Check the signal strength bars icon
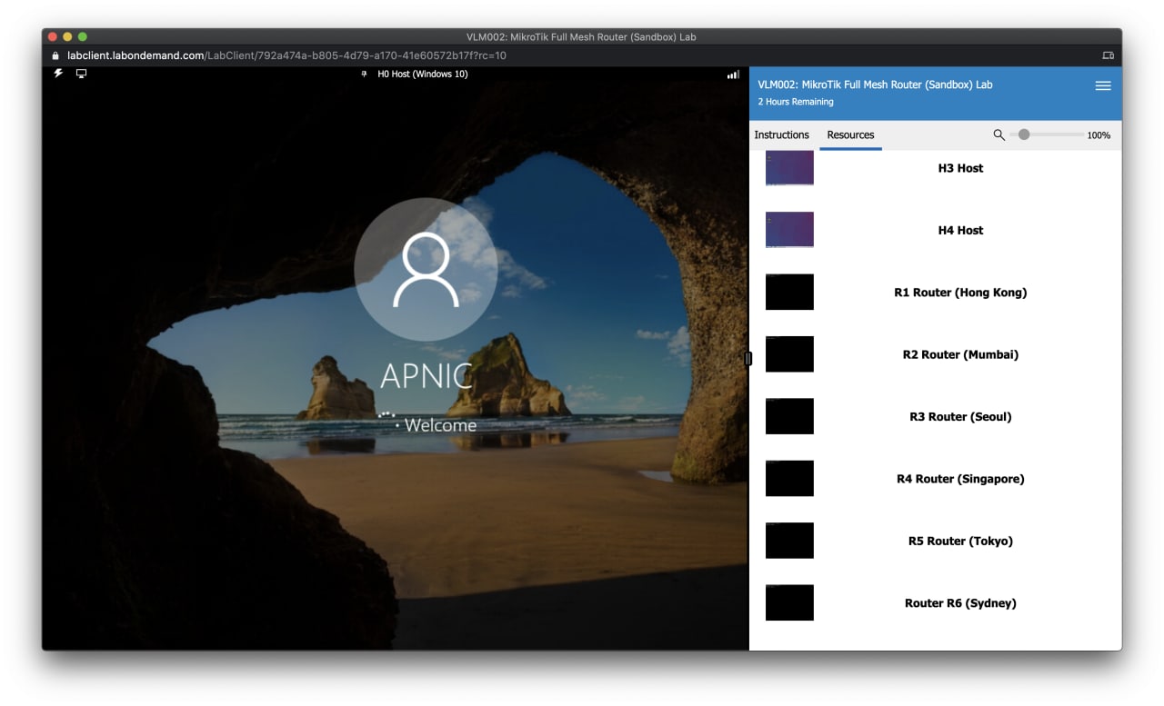The height and width of the screenshot is (706, 1164). [x=733, y=75]
